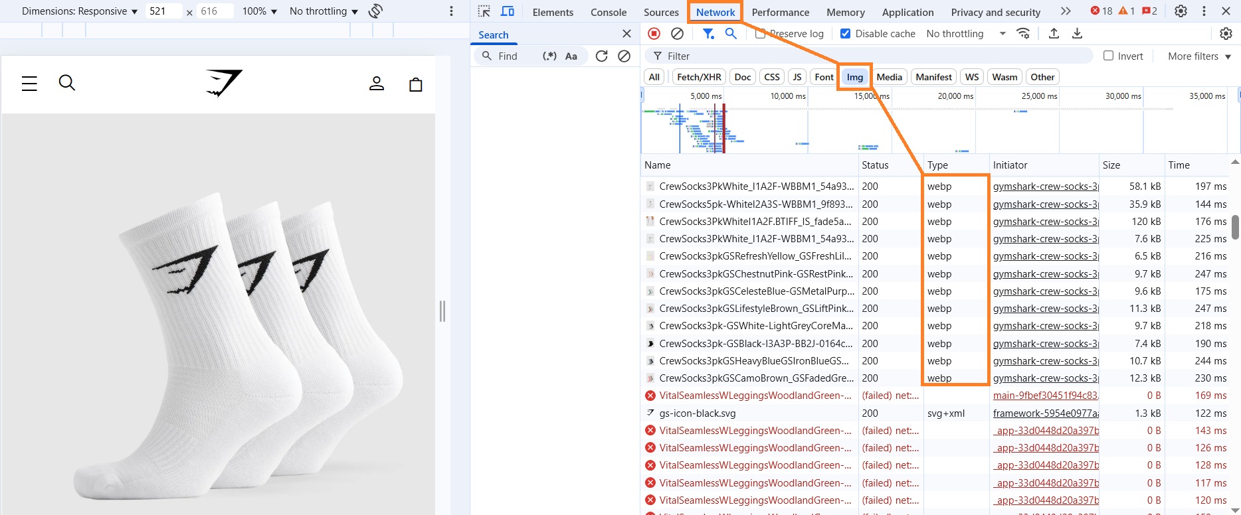This screenshot has height=515, width=1241.
Task: Click the viewport resize handle
Action: pos(442,311)
